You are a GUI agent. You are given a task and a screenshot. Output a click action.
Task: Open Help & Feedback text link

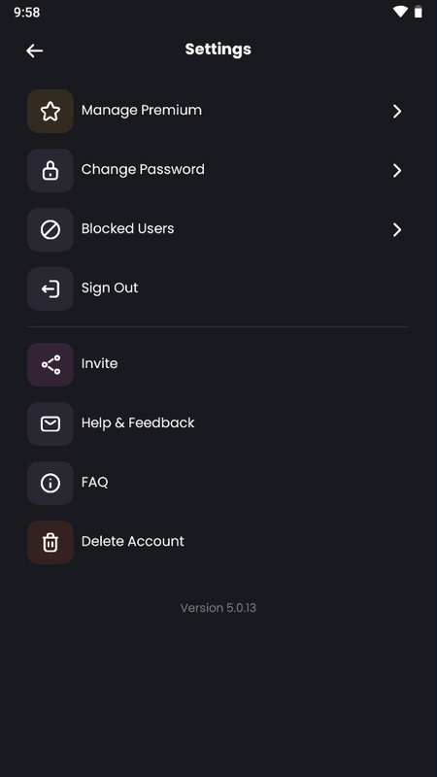pos(138,422)
